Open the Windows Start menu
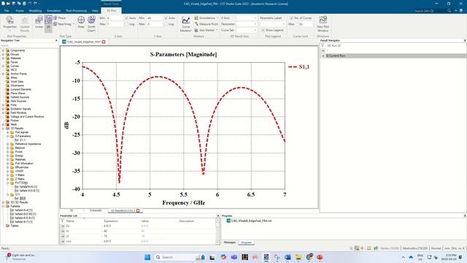Image resolution: width=467 pixels, height=263 pixels. click(147, 257)
